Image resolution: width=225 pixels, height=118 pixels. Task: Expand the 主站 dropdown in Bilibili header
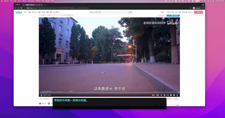(25, 12)
